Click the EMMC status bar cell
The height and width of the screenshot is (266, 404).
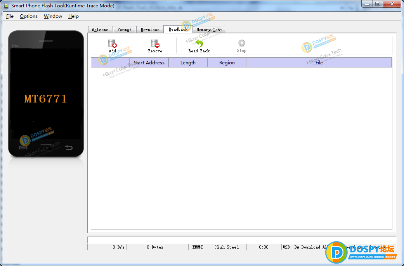tap(198, 247)
